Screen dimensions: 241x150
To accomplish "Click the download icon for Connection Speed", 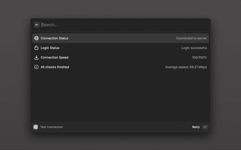I will click(37, 57).
